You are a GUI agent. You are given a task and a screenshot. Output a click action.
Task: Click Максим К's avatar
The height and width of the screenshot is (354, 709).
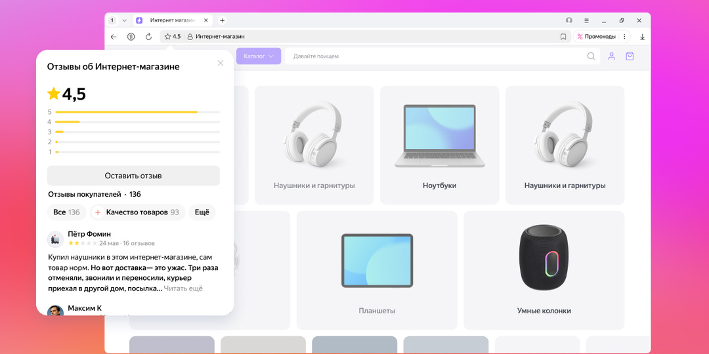click(x=55, y=309)
